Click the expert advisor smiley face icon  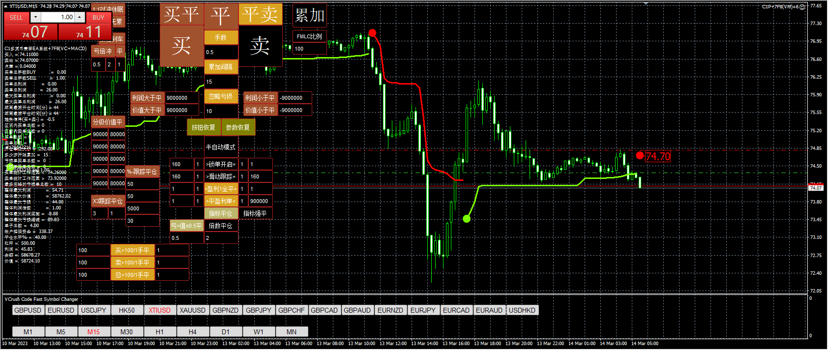pyautogui.click(x=802, y=7)
